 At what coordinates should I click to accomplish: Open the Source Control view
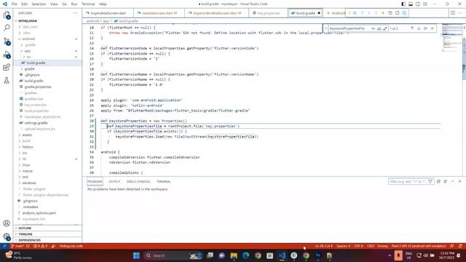click(x=7, y=41)
